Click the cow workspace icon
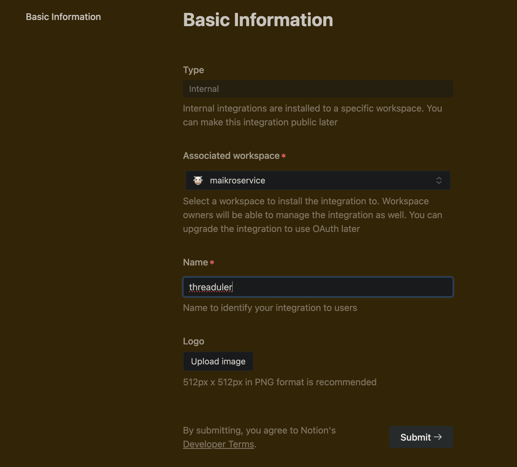The width and height of the screenshot is (517, 467). [x=198, y=180]
